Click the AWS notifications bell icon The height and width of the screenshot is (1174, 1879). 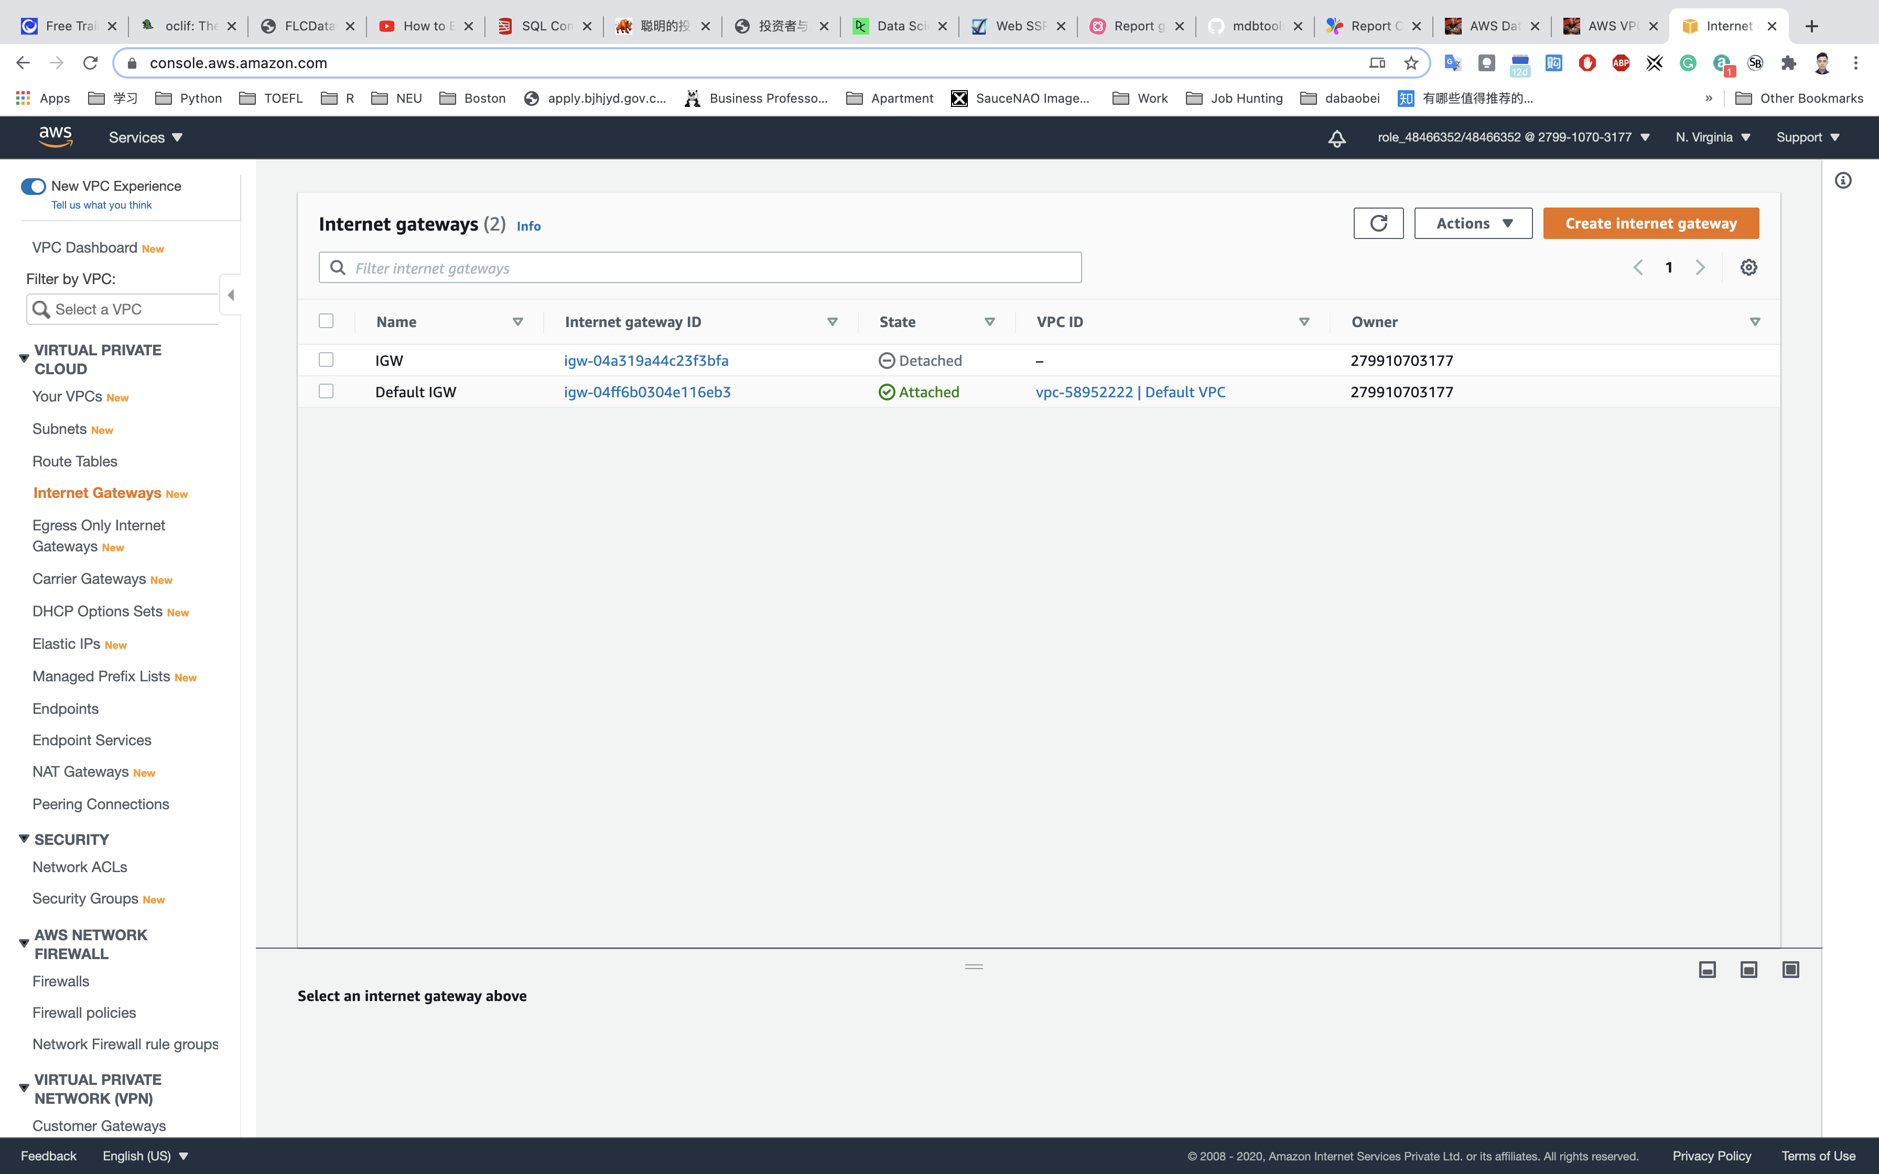tap(1336, 138)
